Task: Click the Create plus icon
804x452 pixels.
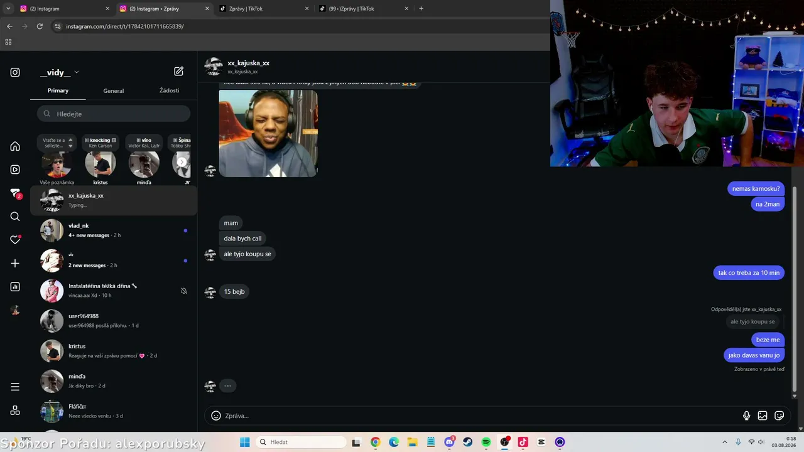Action: click(x=15, y=263)
